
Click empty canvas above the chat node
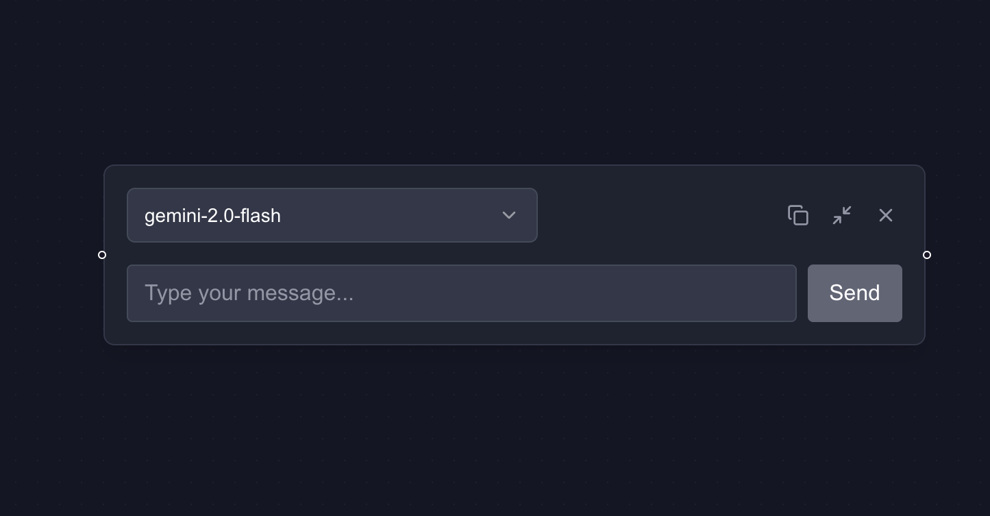tap(495, 82)
